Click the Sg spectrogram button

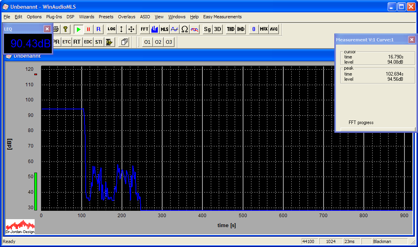[x=207, y=29]
